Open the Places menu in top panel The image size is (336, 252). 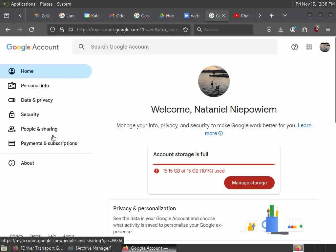46,4
